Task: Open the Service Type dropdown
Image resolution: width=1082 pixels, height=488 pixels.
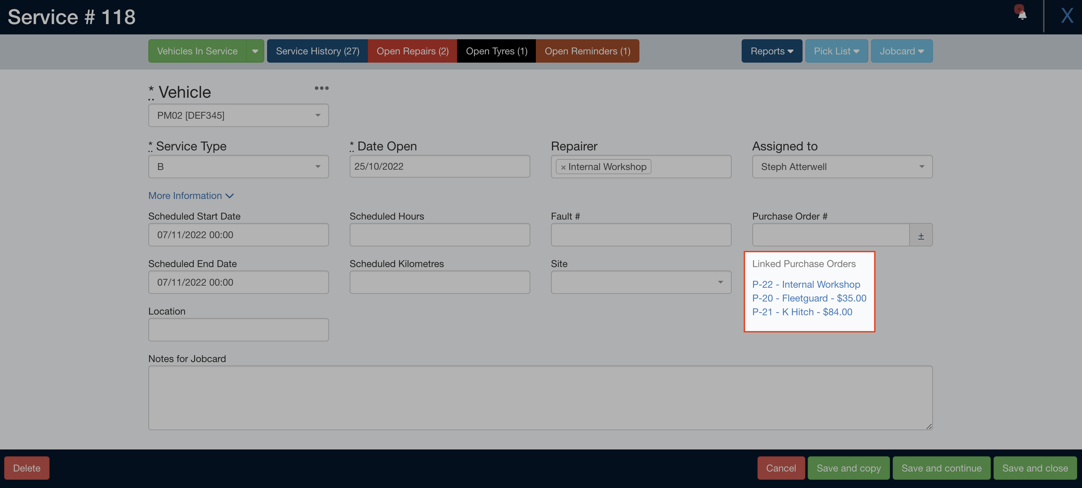Action: pos(238,167)
